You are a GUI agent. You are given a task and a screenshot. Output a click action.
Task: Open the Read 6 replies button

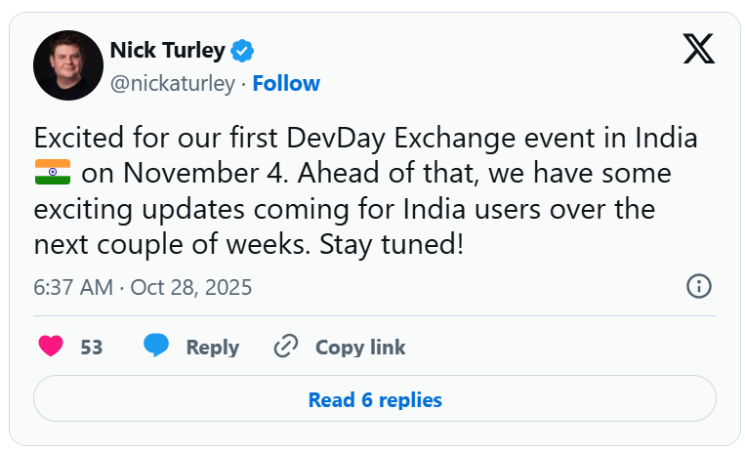click(x=375, y=399)
